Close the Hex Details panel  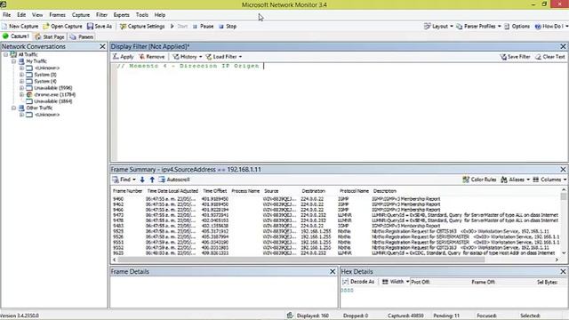tap(563, 271)
